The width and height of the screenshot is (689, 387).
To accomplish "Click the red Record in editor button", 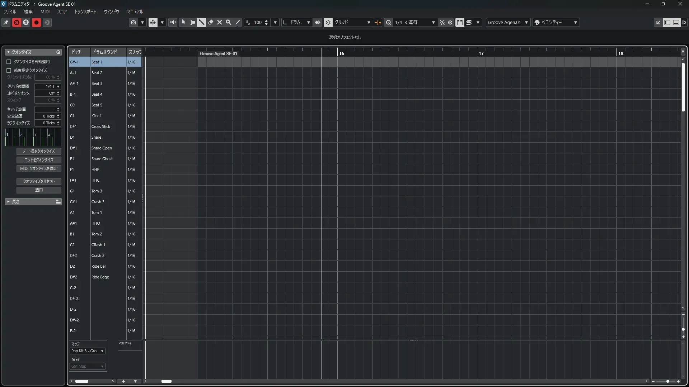I will point(36,22).
